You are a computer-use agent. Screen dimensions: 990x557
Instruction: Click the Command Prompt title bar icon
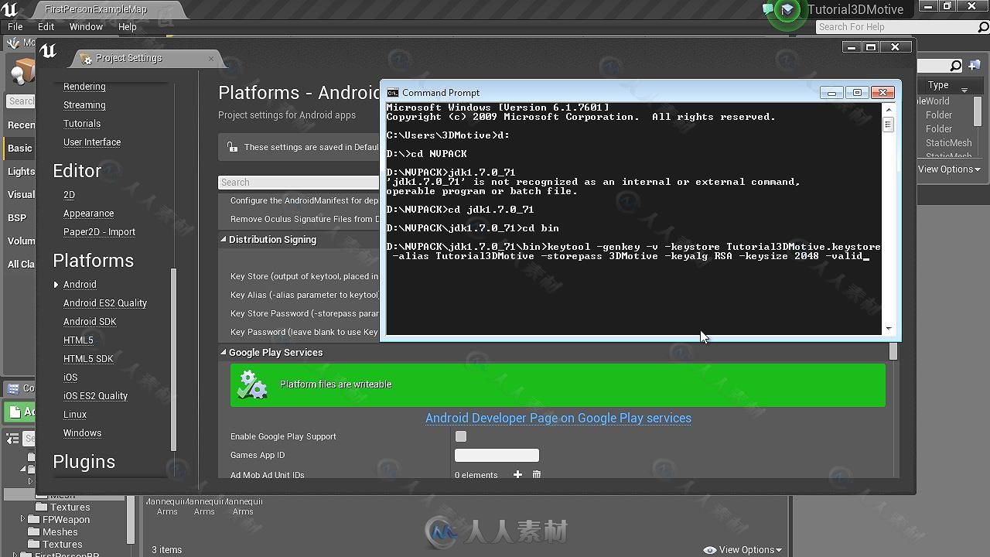[x=393, y=92]
